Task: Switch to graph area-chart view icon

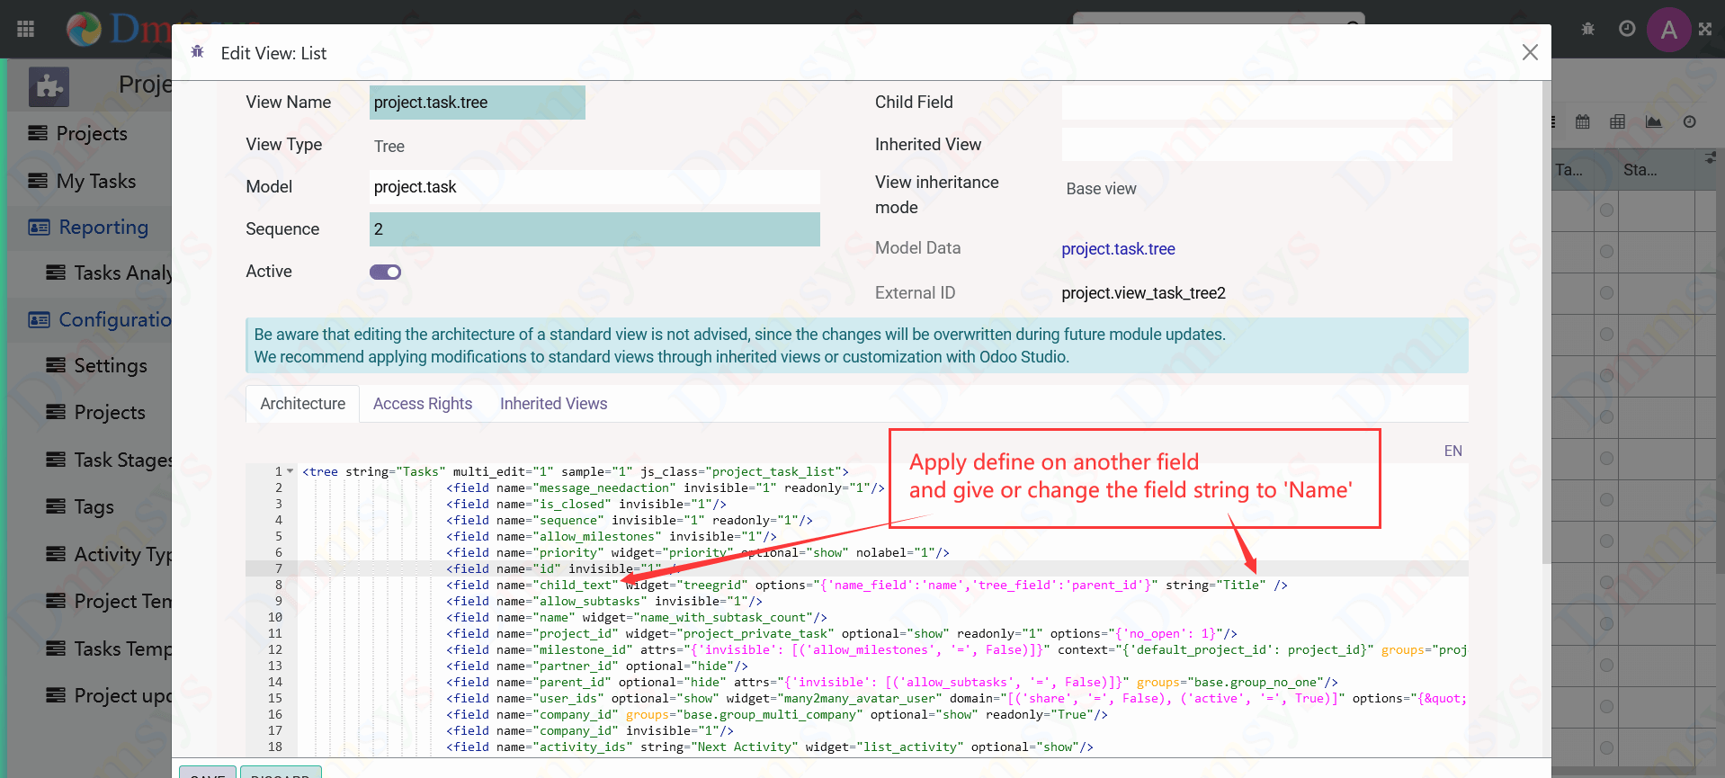Action: point(1654,121)
